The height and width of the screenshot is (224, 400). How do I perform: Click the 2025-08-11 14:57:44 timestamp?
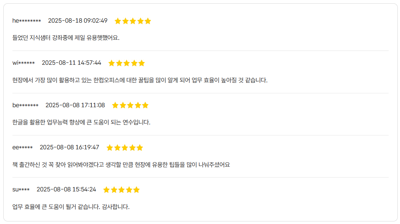(71, 63)
